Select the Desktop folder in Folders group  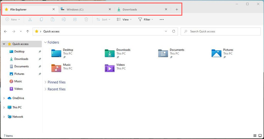tap(62, 53)
